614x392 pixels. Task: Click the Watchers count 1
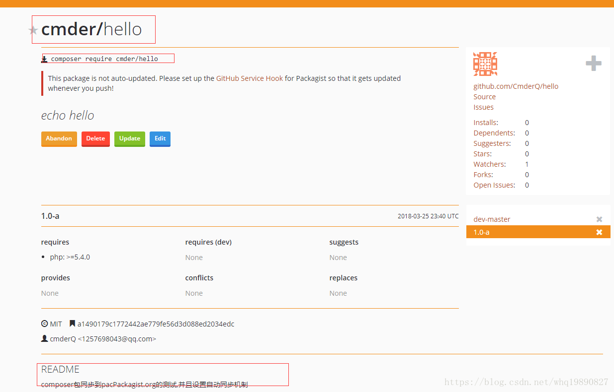click(x=527, y=164)
